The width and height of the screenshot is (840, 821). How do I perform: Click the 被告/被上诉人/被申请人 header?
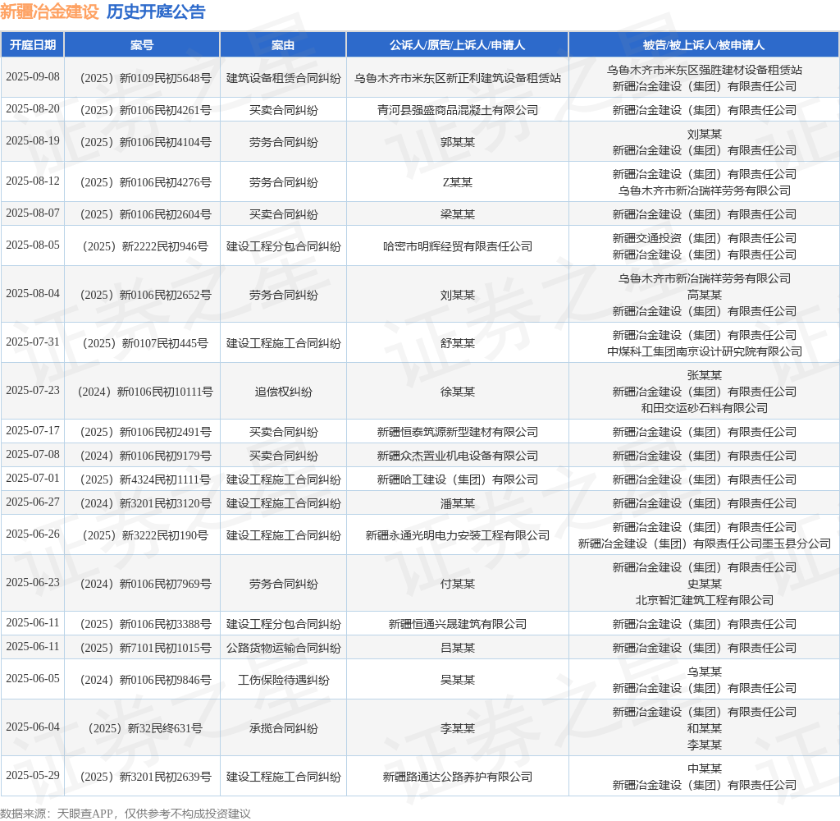click(x=704, y=45)
